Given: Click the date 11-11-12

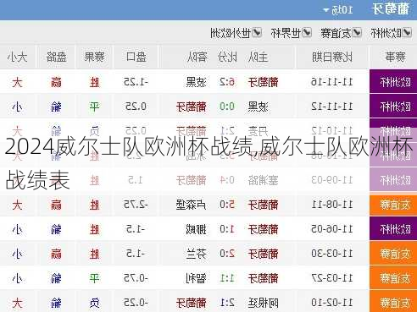Looking at the screenshot, I should tap(332, 107).
